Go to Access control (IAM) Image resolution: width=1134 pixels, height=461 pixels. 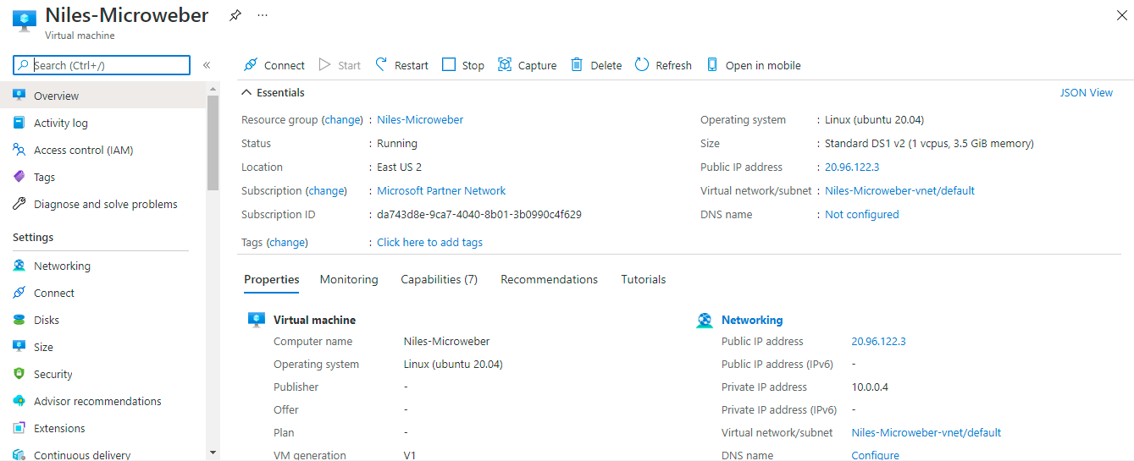83,150
